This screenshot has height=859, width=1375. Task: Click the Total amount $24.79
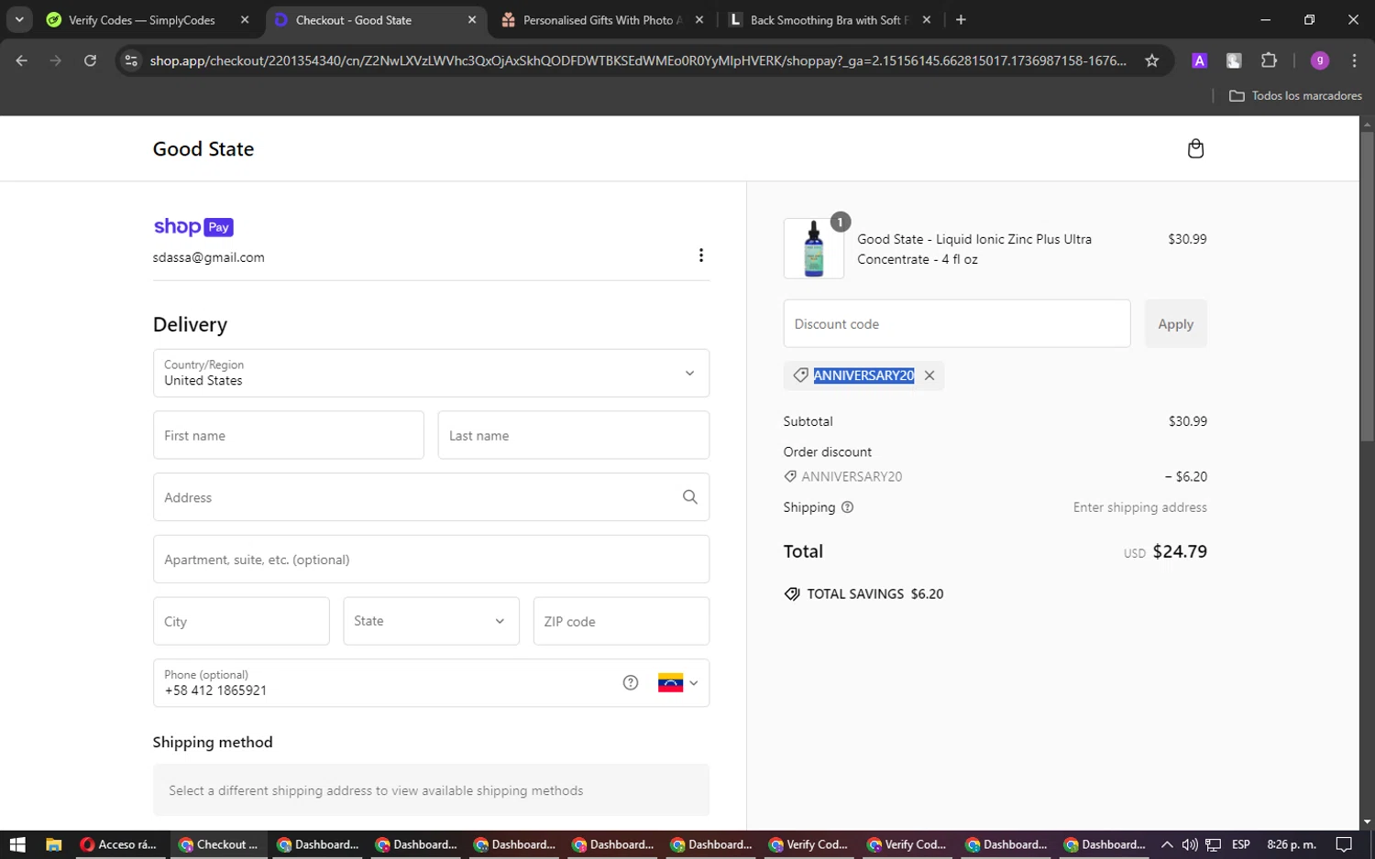point(1180,551)
